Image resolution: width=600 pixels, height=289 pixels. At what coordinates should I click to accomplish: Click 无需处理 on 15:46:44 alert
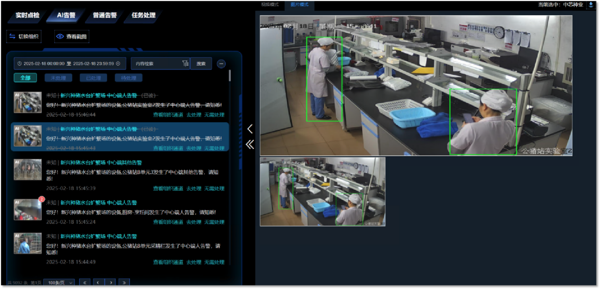(214, 115)
